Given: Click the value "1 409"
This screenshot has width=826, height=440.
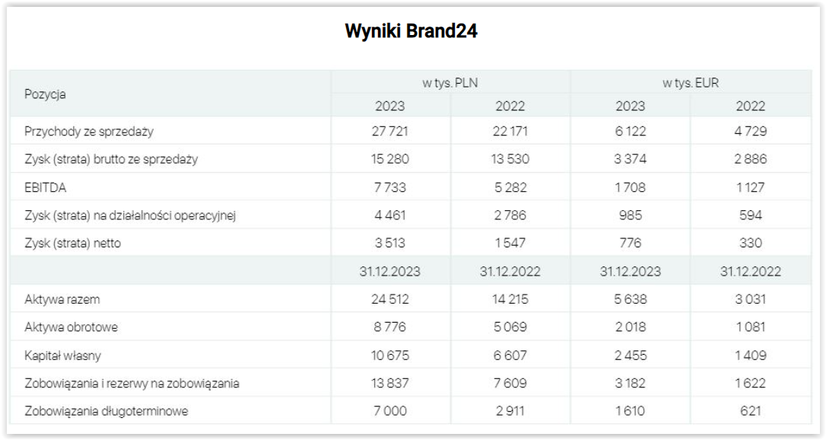Looking at the screenshot, I should [x=750, y=356].
